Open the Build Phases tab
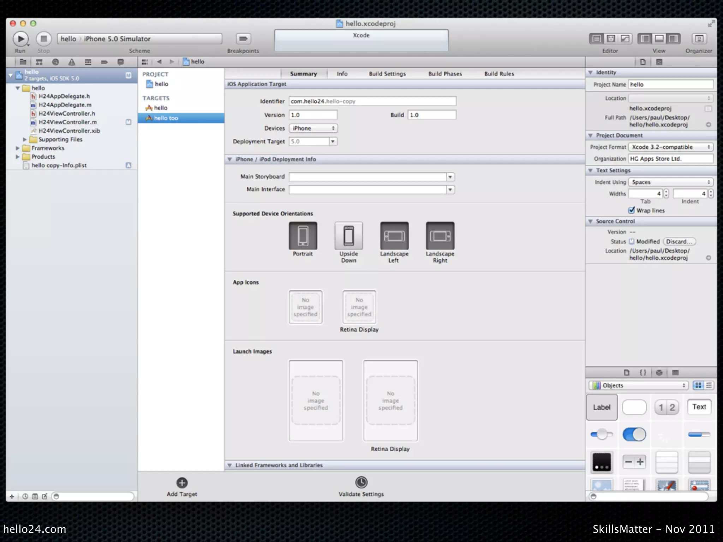 click(445, 74)
